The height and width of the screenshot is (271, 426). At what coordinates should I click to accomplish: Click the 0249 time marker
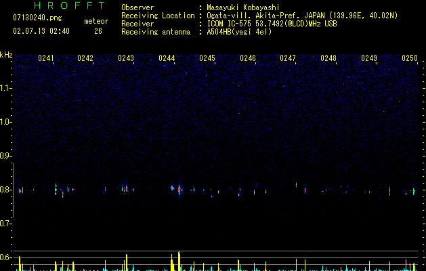pos(369,58)
